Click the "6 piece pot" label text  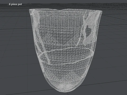(15, 4)
